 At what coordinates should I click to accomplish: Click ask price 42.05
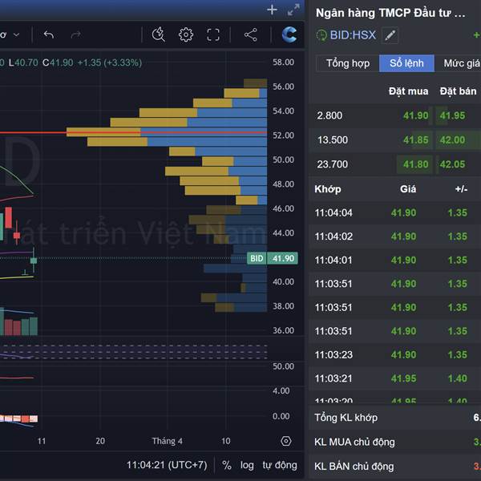pyautogui.click(x=452, y=164)
